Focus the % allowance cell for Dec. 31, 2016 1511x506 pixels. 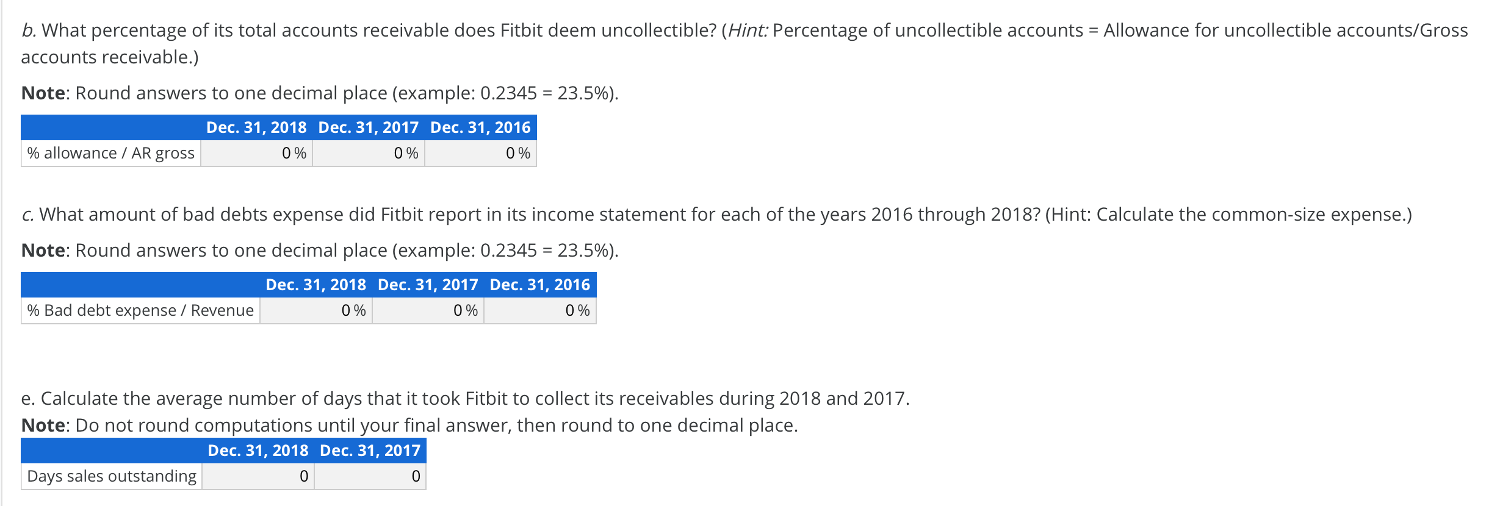[x=480, y=153]
